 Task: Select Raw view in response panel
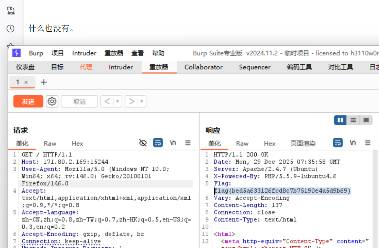[242, 144]
